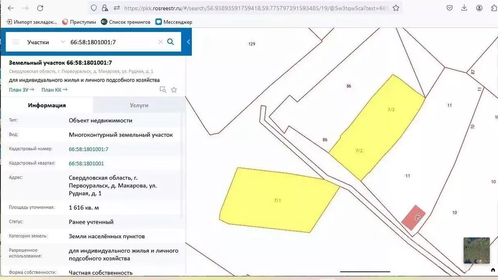
Task: Click the status value Ранее учтенный
Action: coord(91,222)
